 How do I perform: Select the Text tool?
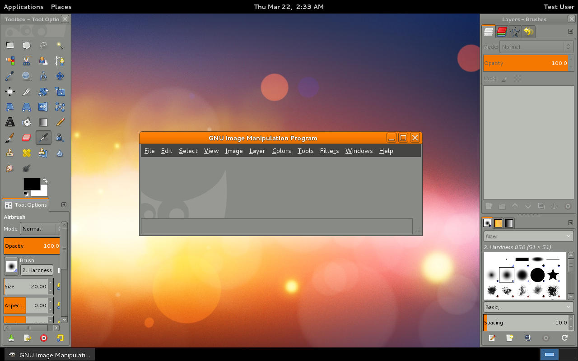[10, 122]
